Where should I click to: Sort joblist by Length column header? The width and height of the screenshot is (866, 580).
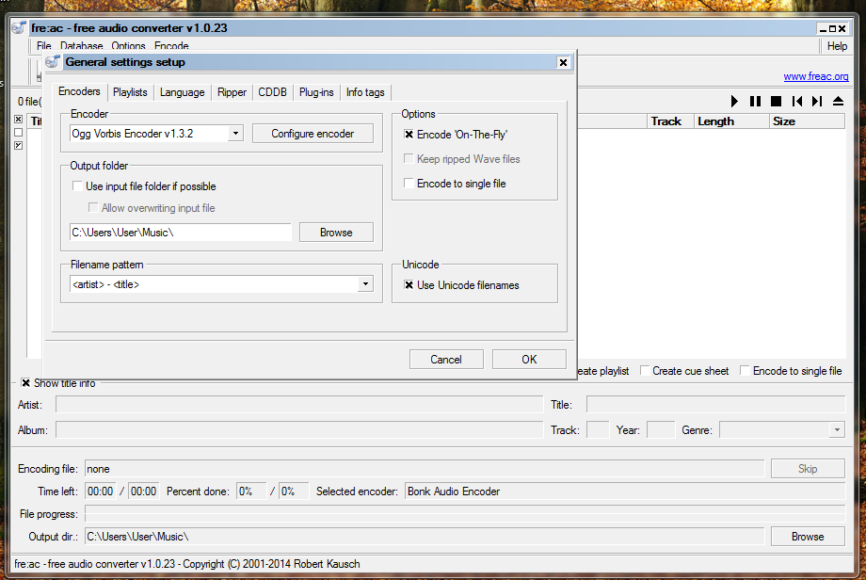(x=731, y=121)
